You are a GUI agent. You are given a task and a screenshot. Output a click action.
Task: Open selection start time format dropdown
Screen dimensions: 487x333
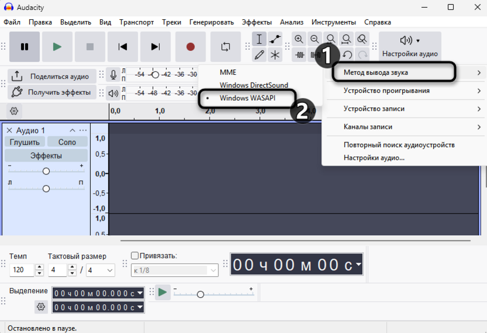(x=140, y=293)
